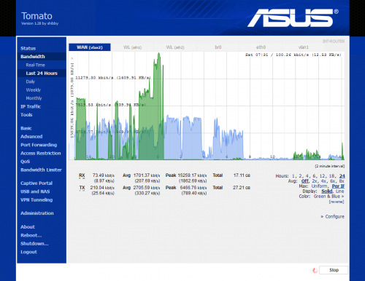The height and width of the screenshot is (281, 365).
Task: Go to Port Forwarding
Action: tap(39, 145)
